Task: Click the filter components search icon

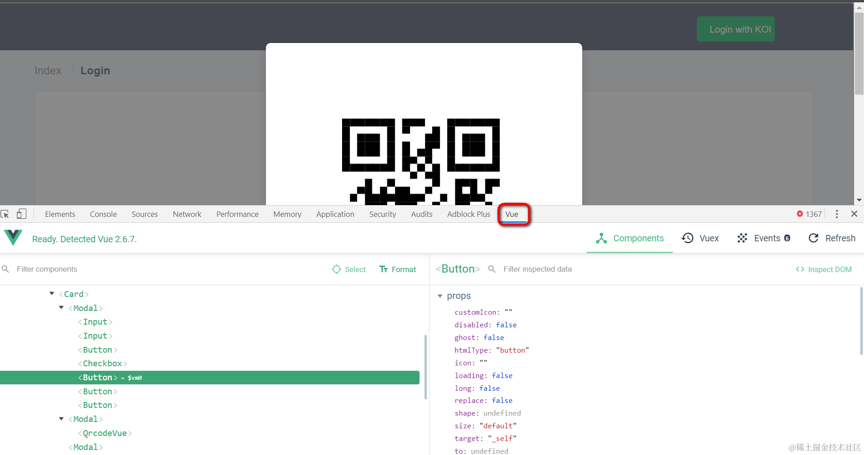Action: (5, 269)
